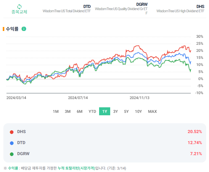Click the 7.21% return value

click(x=196, y=154)
